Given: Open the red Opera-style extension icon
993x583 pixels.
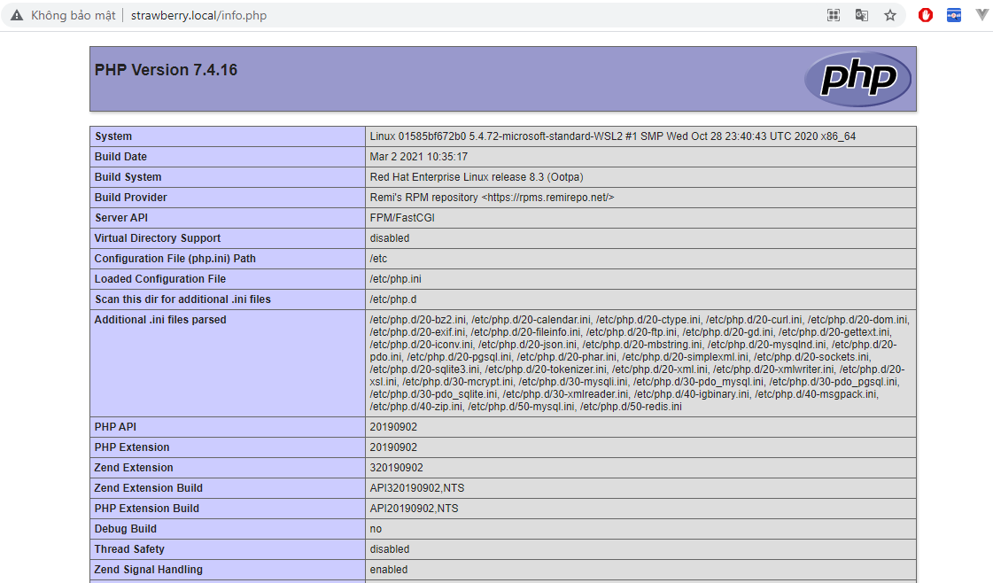Looking at the screenshot, I should 926,15.
